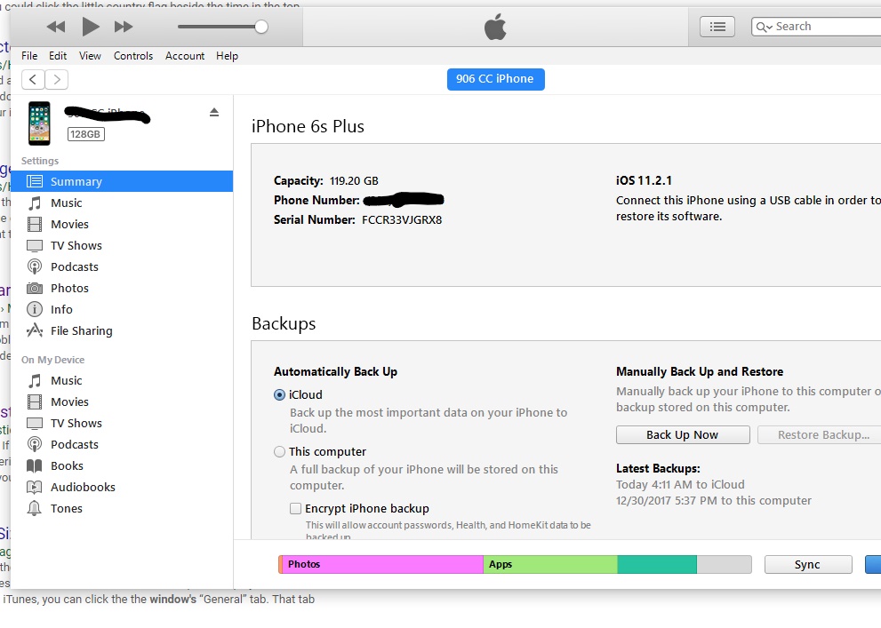Select the iCloud backup radio button
The image size is (881, 628).
279,394
